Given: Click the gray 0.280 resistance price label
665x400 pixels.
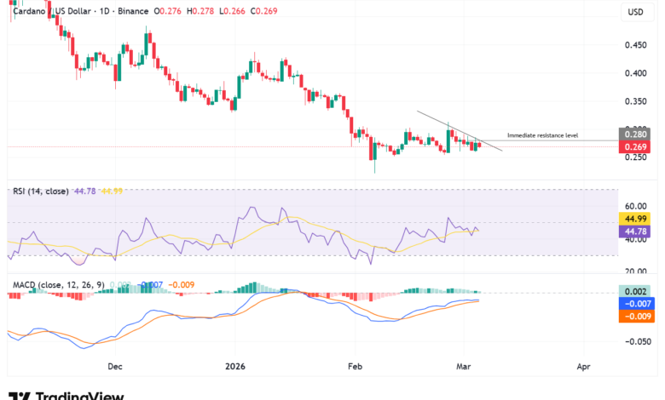Looking at the screenshot, I should (635, 134).
